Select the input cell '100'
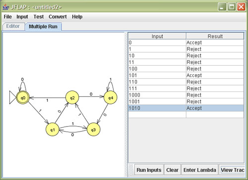This screenshot has height=180, width=248. (157, 69)
